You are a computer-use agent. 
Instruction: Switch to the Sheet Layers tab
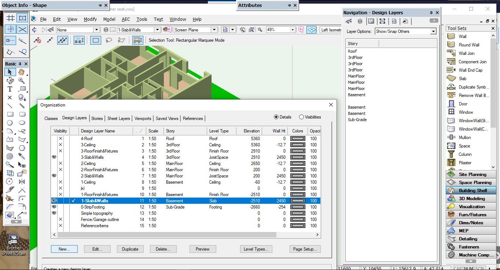tap(118, 119)
